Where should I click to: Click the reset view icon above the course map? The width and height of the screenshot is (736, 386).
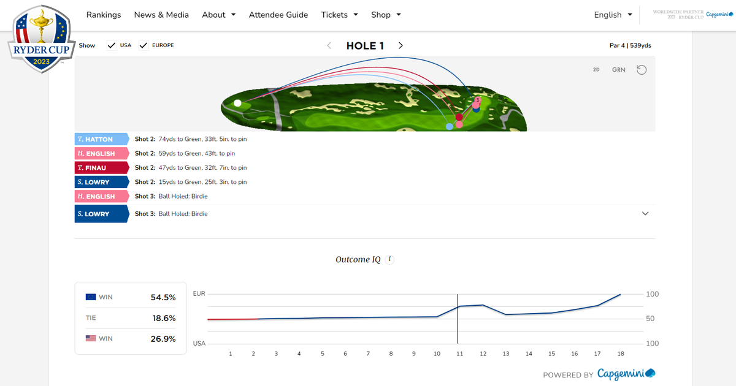[642, 69]
